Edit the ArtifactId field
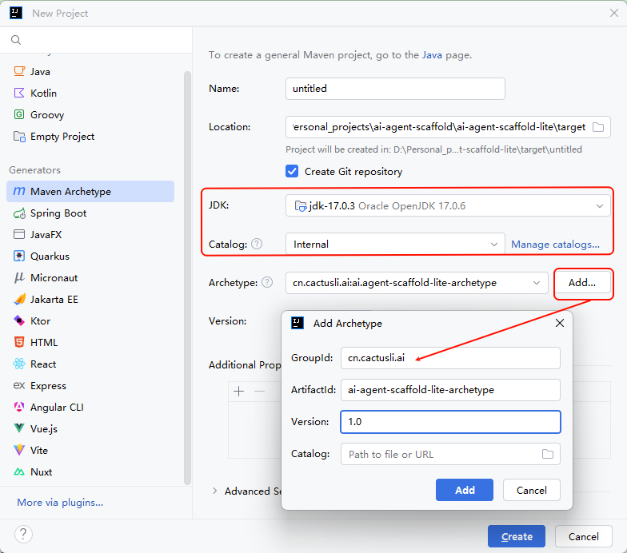This screenshot has height=553, width=627. 450,390
